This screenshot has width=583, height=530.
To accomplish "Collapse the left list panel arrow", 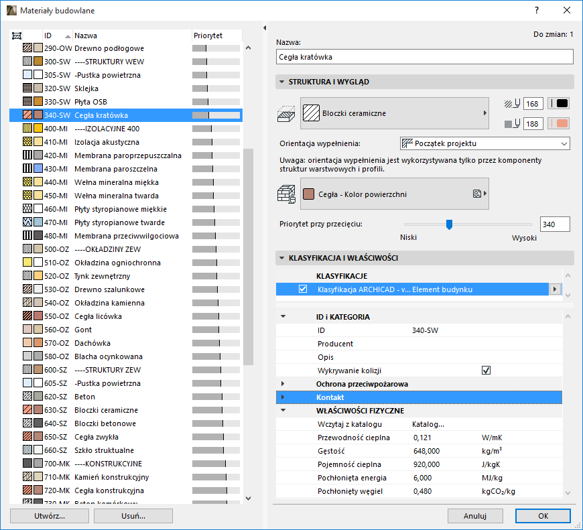I will 265,27.
